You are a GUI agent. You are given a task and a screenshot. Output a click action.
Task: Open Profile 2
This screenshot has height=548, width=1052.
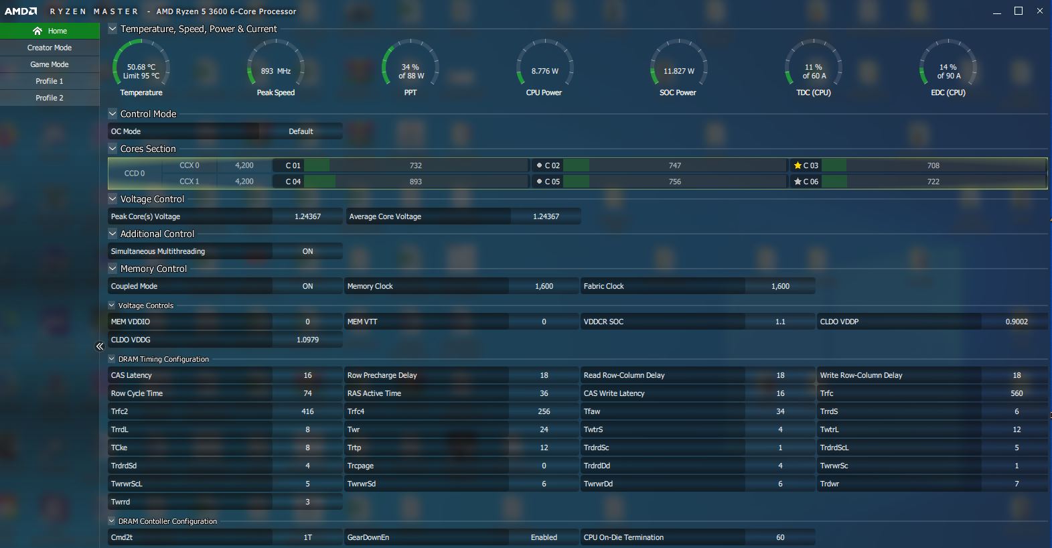50,98
